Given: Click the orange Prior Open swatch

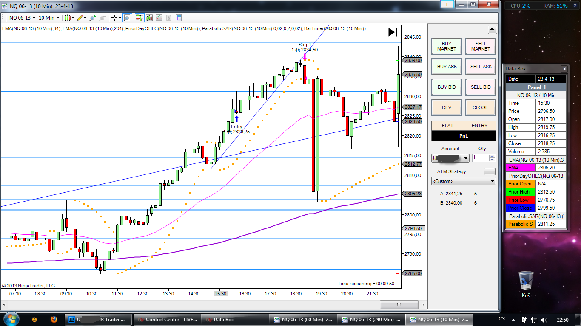Looking at the screenshot, I should pyautogui.click(x=520, y=184).
